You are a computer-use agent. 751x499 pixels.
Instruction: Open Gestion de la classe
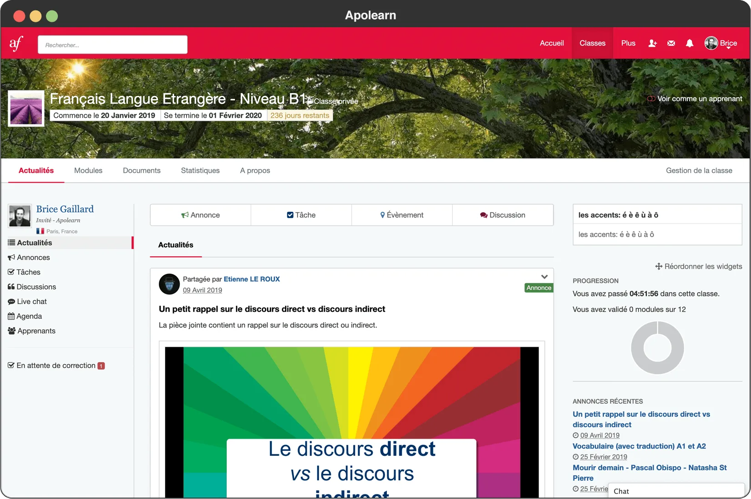click(x=699, y=170)
